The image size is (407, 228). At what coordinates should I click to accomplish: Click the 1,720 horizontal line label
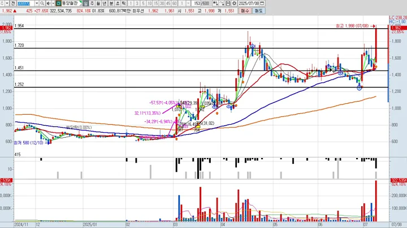(x=19, y=45)
